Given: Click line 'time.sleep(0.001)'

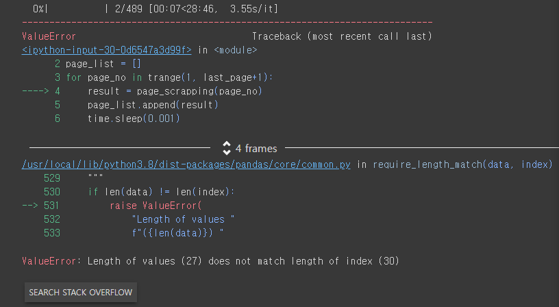Looking at the screenshot, I should [x=134, y=119].
